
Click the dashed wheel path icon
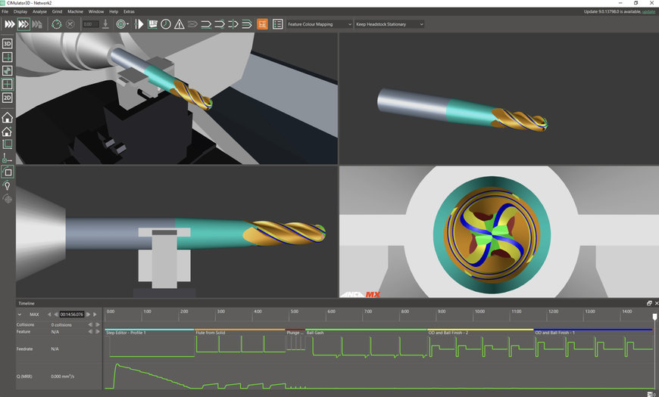[x=233, y=24]
